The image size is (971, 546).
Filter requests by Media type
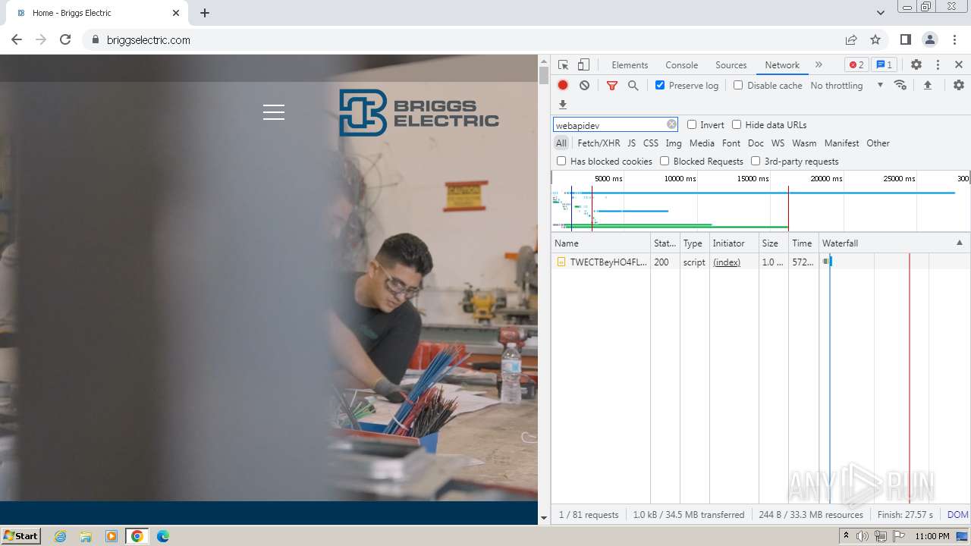pyautogui.click(x=702, y=143)
